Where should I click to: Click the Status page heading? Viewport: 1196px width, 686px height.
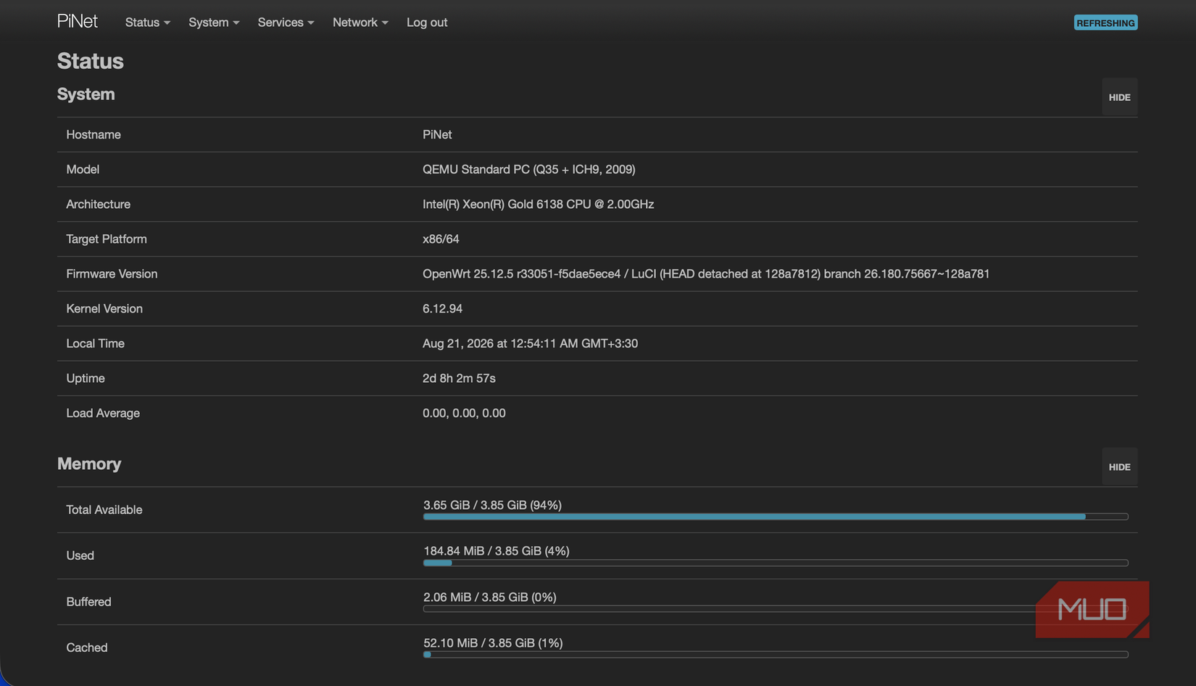click(91, 61)
